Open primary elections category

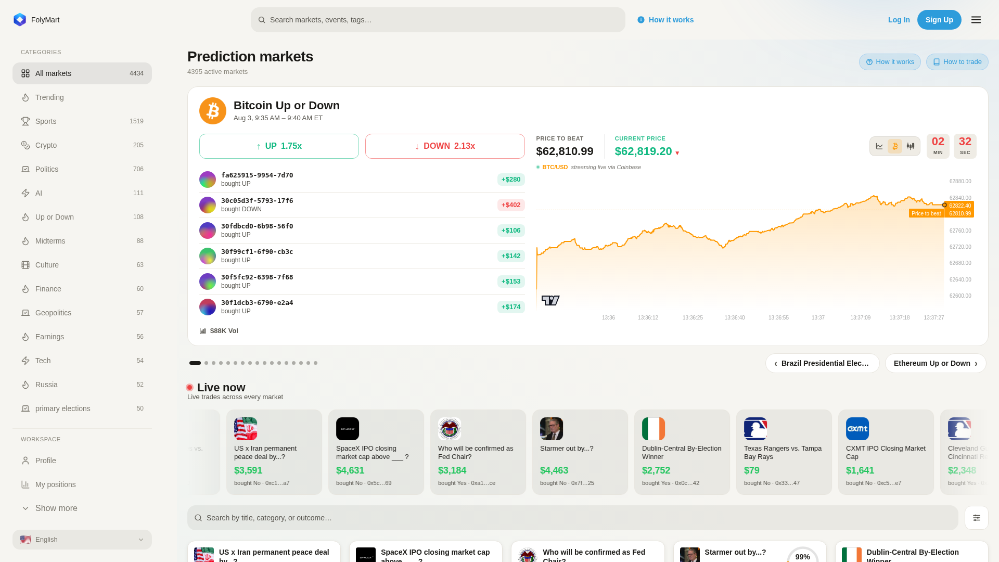[x=82, y=408]
